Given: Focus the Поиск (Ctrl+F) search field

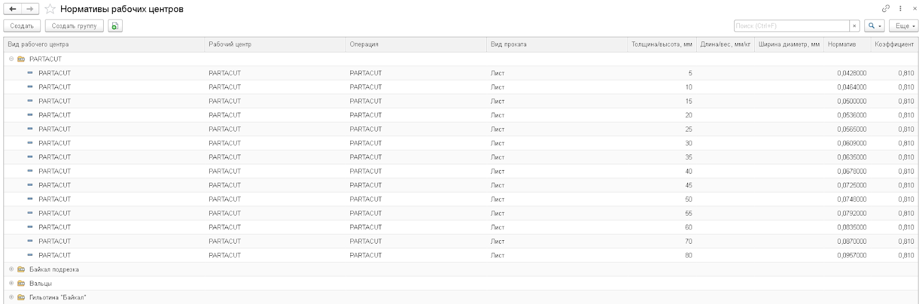Looking at the screenshot, I should point(792,26).
